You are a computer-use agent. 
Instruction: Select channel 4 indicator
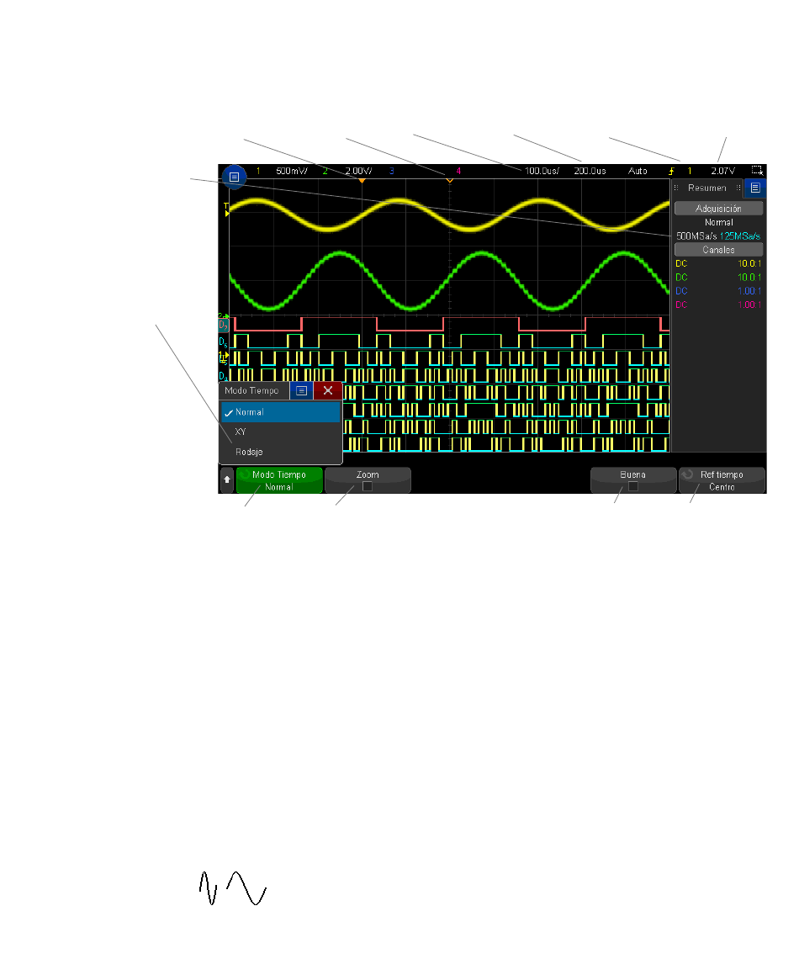tap(458, 171)
